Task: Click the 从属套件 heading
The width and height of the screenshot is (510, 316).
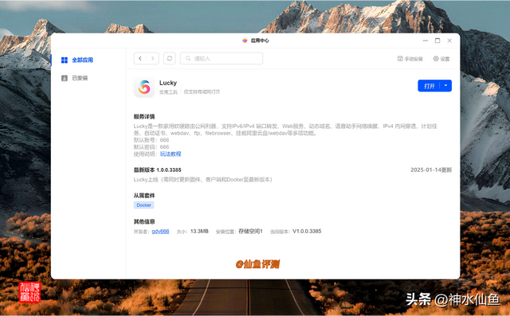Action: click(144, 196)
